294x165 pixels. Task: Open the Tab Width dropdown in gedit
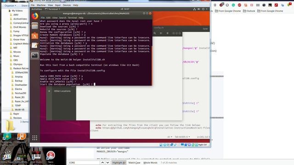[x=182, y=137]
